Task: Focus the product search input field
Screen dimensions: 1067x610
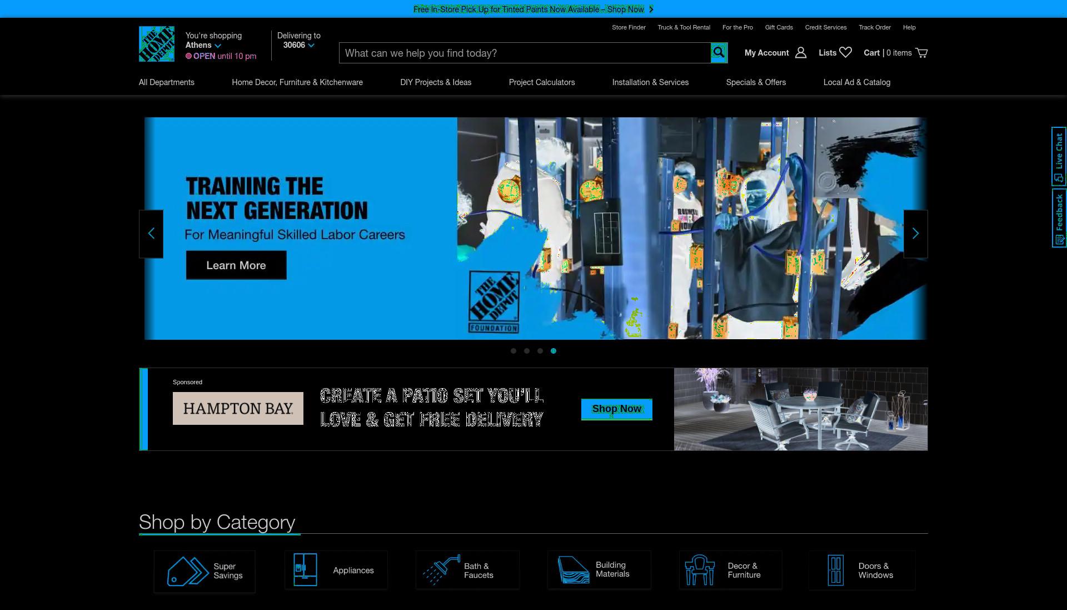Action: (525, 53)
